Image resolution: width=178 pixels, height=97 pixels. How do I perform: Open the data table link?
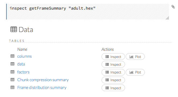tap(21, 64)
